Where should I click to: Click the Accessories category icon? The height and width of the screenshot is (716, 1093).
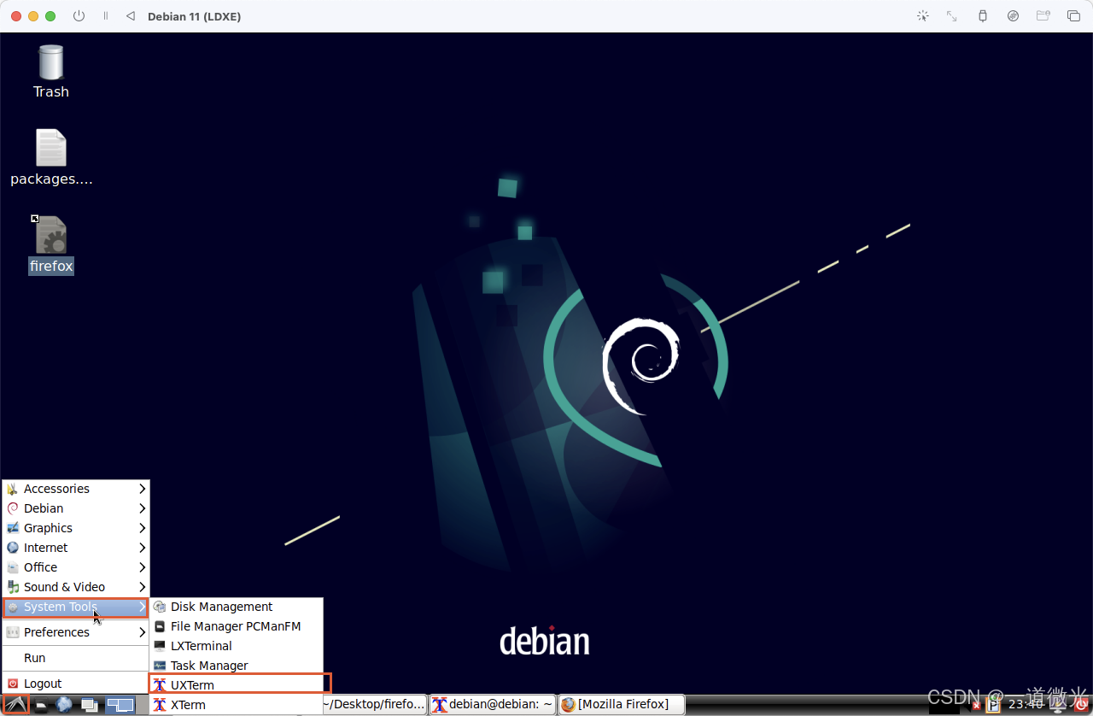pyautogui.click(x=13, y=489)
